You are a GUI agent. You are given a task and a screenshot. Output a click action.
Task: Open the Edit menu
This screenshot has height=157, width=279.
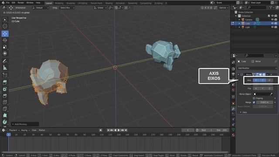(14, 3)
